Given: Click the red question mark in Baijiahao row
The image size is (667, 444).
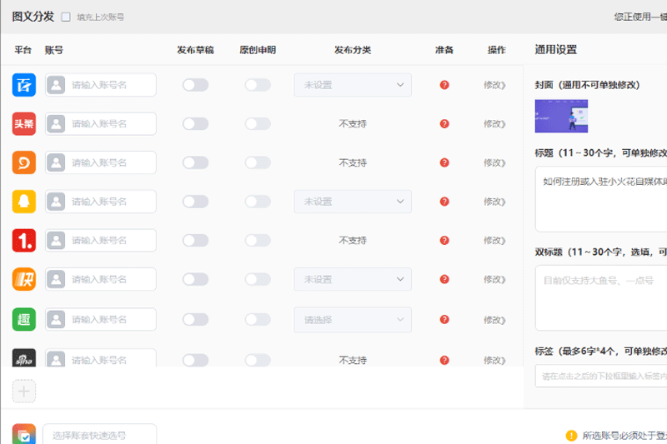Looking at the screenshot, I should tap(444, 85).
